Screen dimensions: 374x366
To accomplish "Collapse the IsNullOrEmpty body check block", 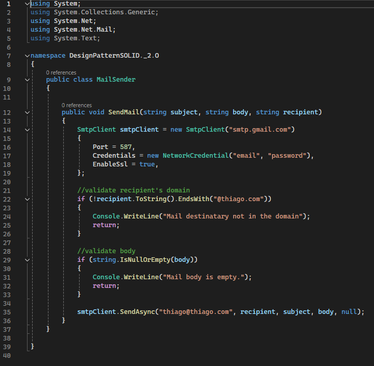I will click(x=27, y=260).
